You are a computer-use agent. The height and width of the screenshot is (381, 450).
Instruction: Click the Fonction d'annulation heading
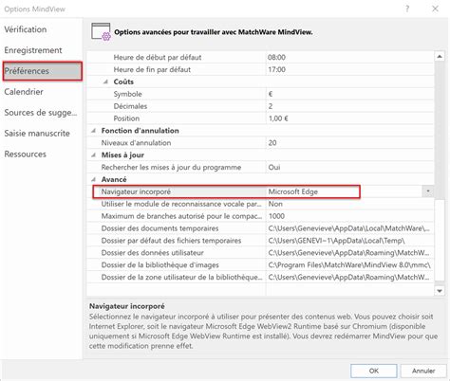140,131
